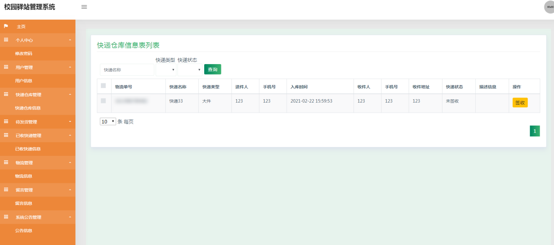The height and width of the screenshot is (245, 554).
Task: Click grid icon next to 快递仓库管理
Action: click(x=6, y=94)
